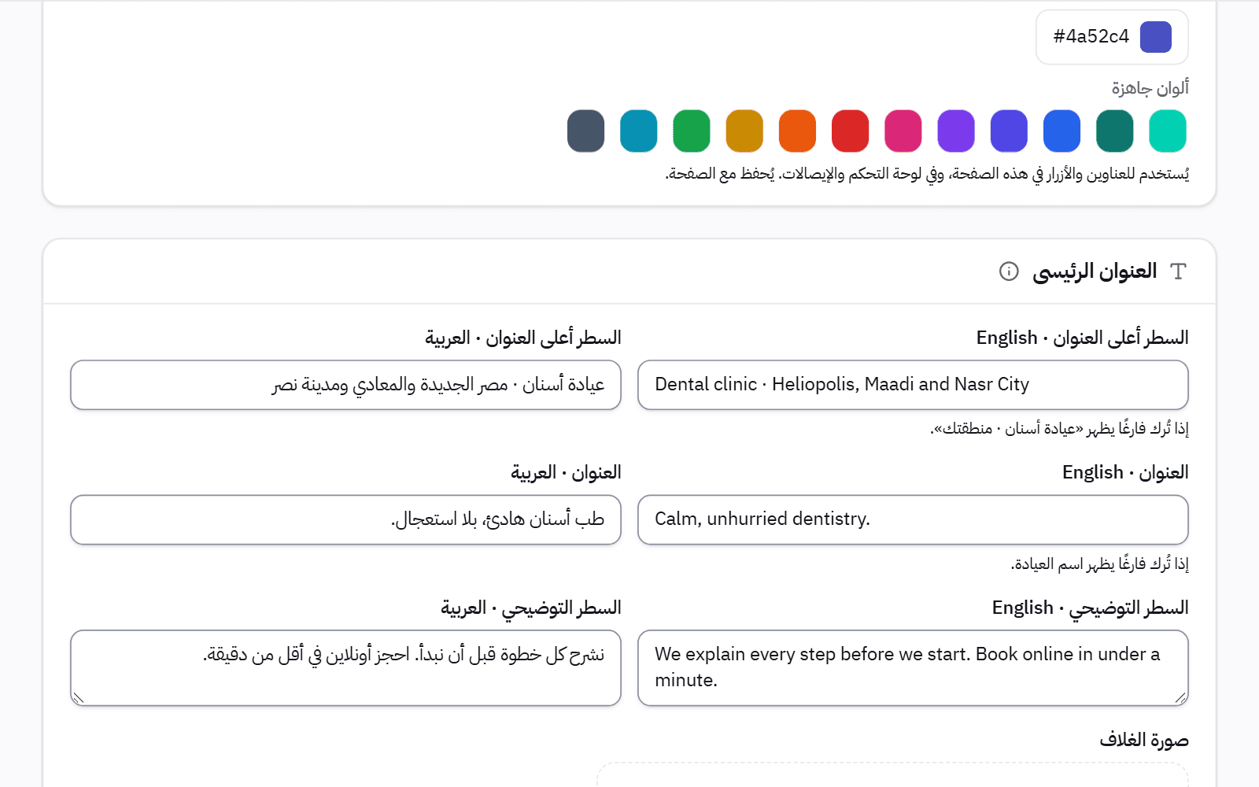Click the hint mentioning «عيادة أسنان · منطقتك»
Image resolution: width=1259 pixels, height=787 pixels.
pyautogui.click(x=1059, y=429)
